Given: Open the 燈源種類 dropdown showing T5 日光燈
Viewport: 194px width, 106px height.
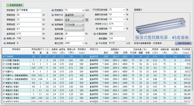Looking at the screenshot, I should pos(74,24).
